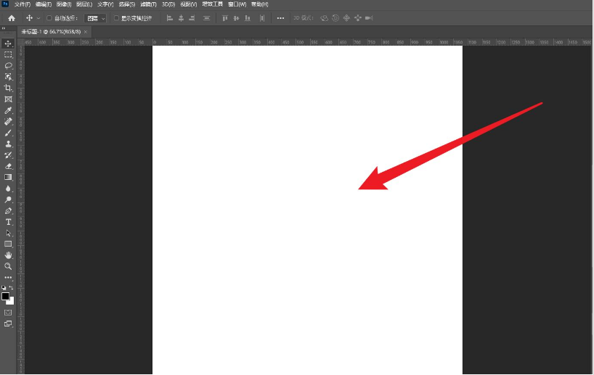Select the Rectangular Marquee tool

(8, 55)
